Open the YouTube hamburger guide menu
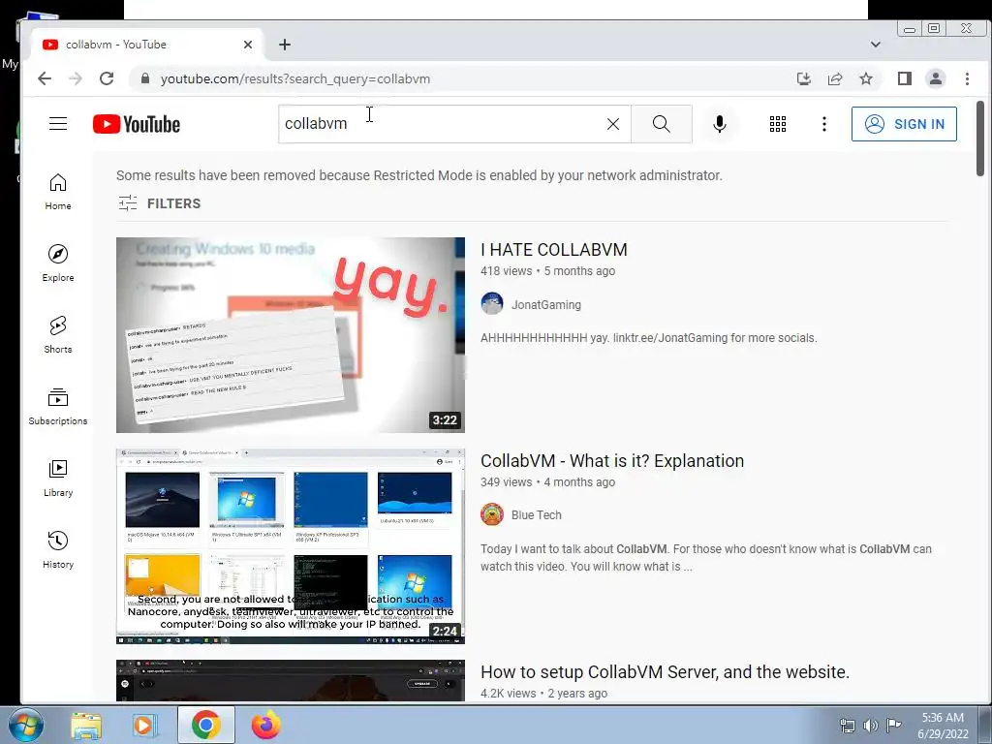The image size is (992, 744). (x=57, y=123)
